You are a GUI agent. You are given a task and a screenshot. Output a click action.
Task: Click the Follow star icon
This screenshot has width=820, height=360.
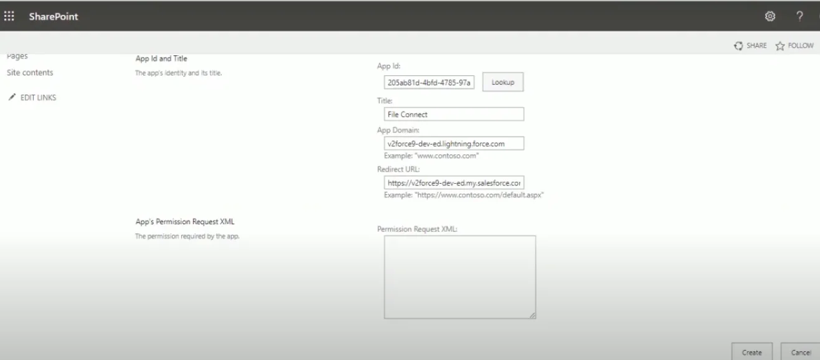pyautogui.click(x=780, y=45)
